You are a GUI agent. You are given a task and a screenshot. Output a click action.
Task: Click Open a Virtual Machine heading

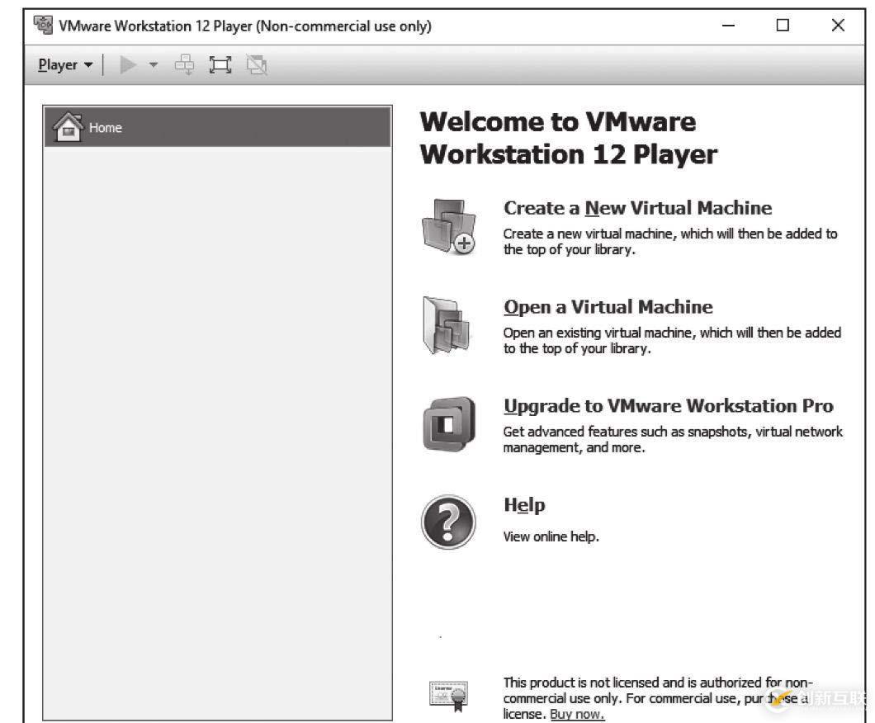pos(608,306)
